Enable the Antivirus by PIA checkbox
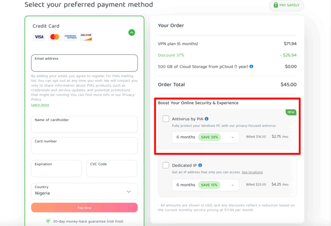 click(x=166, y=119)
